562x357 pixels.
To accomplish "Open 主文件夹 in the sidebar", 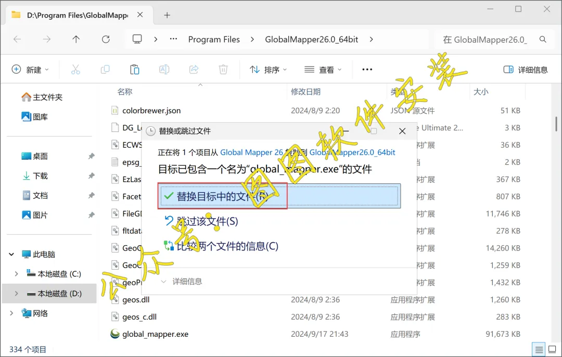I will coord(42,97).
